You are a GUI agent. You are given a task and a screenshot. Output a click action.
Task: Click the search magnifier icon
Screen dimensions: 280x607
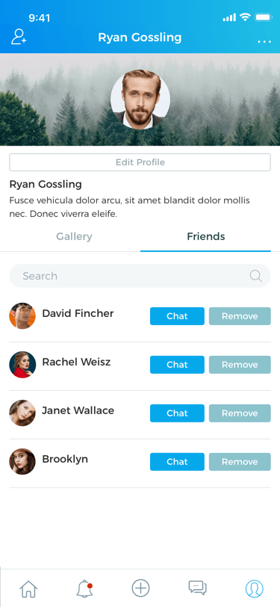click(x=255, y=276)
